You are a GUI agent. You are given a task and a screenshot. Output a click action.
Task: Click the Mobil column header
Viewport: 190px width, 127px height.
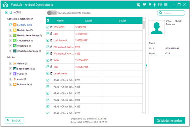click(x=88, y=20)
